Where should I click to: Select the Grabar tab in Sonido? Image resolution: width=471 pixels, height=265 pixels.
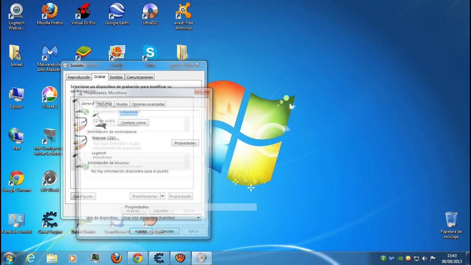pos(100,77)
